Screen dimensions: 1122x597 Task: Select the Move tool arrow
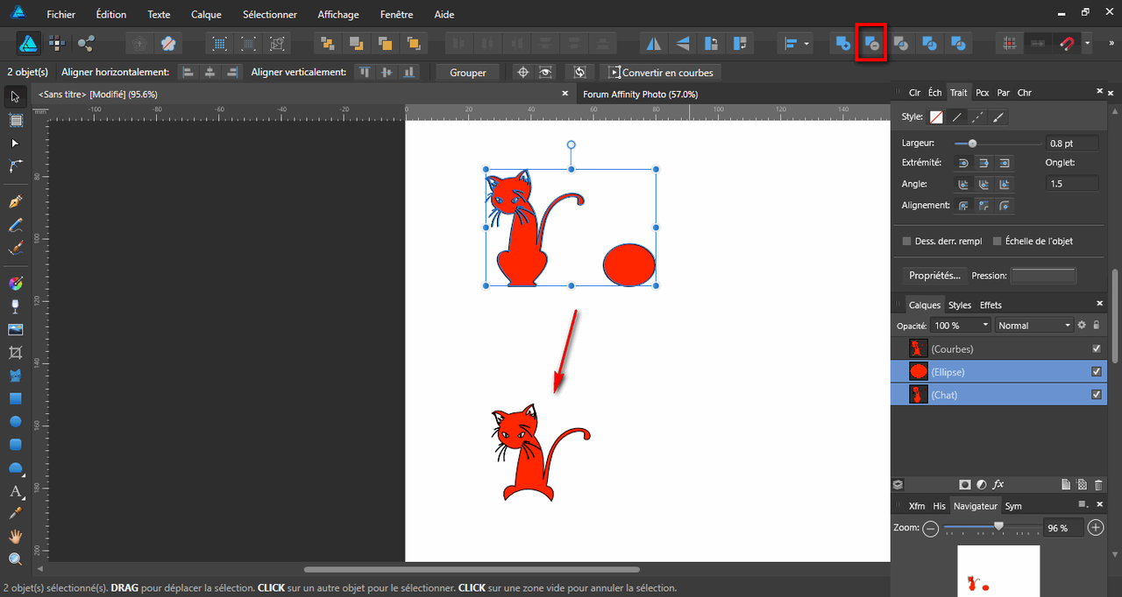[x=15, y=96]
